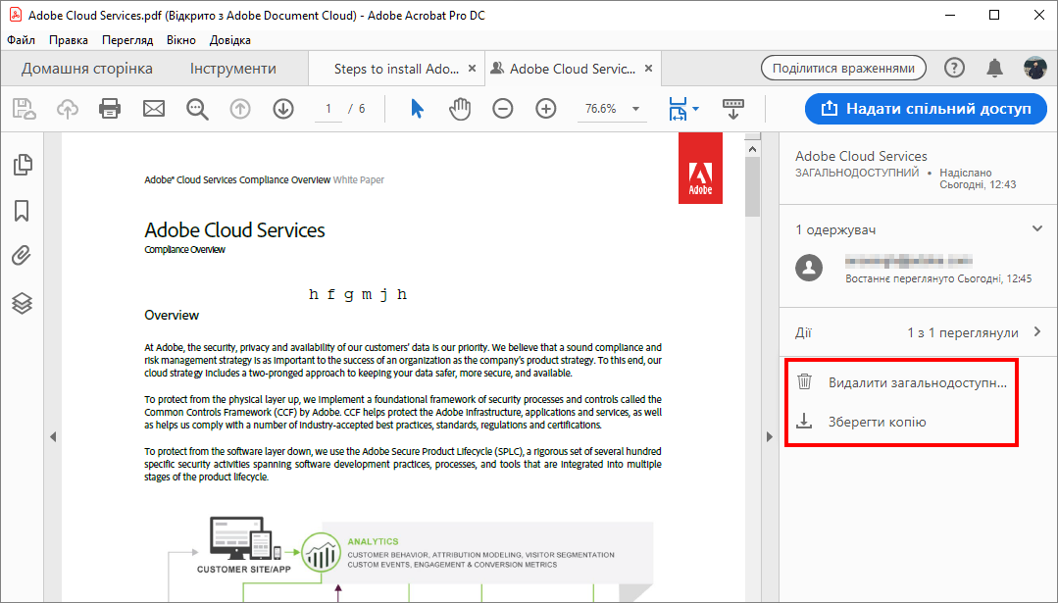The height and width of the screenshot is (603, 1058).
Task: Open the Вікно menu
Action: (180, 40)
